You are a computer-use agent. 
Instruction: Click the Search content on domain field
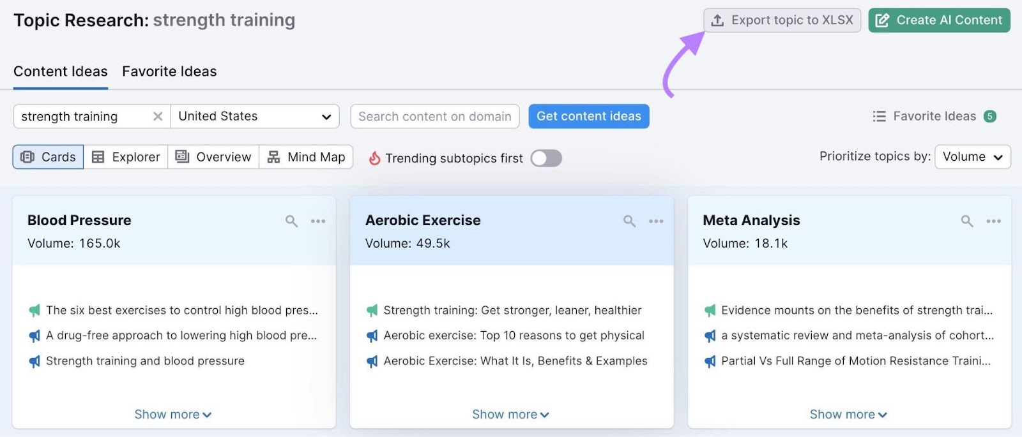pyautogui.click(x=434, y=116)
